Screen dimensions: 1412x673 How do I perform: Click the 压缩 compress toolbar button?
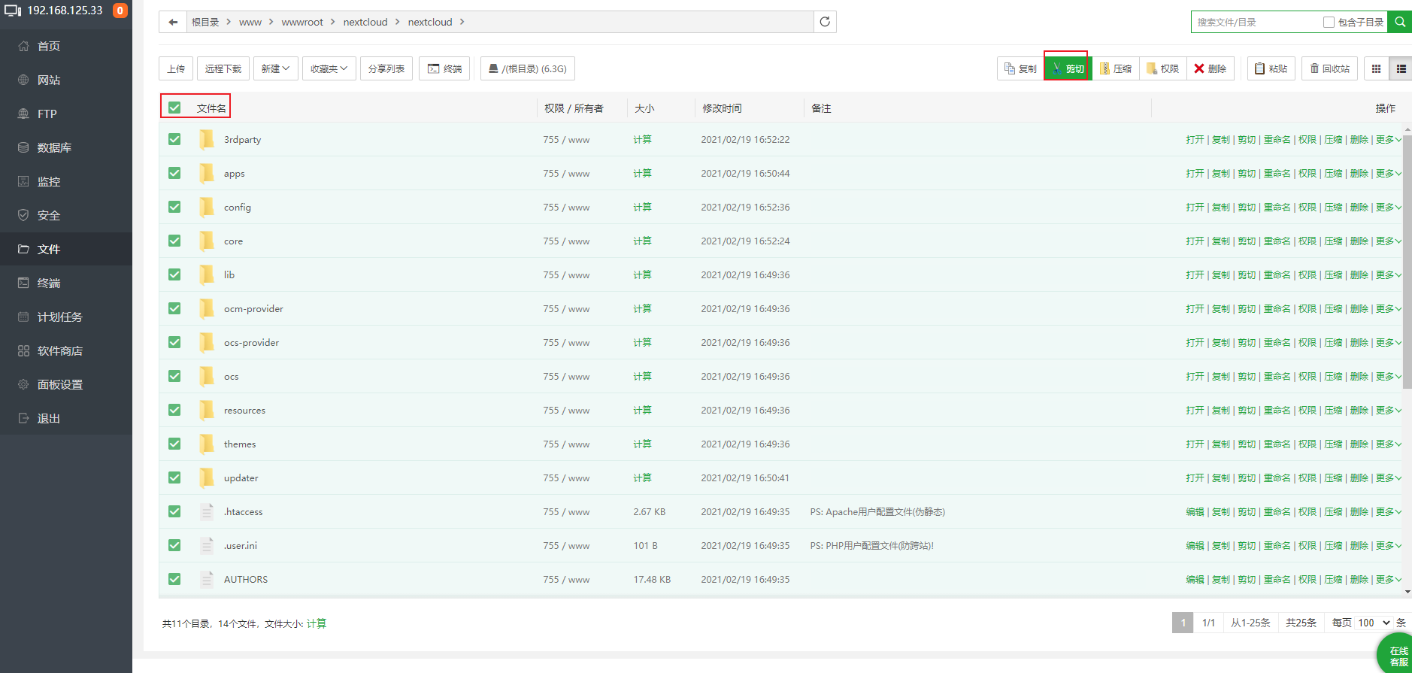(1116, 68)
